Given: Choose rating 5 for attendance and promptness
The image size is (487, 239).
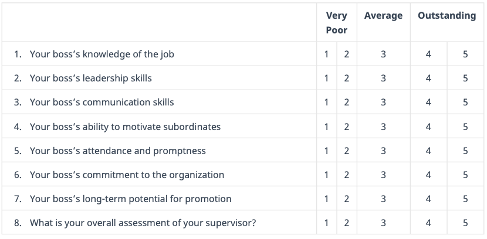Looking at the screenshot, I should tap(465, 151).
